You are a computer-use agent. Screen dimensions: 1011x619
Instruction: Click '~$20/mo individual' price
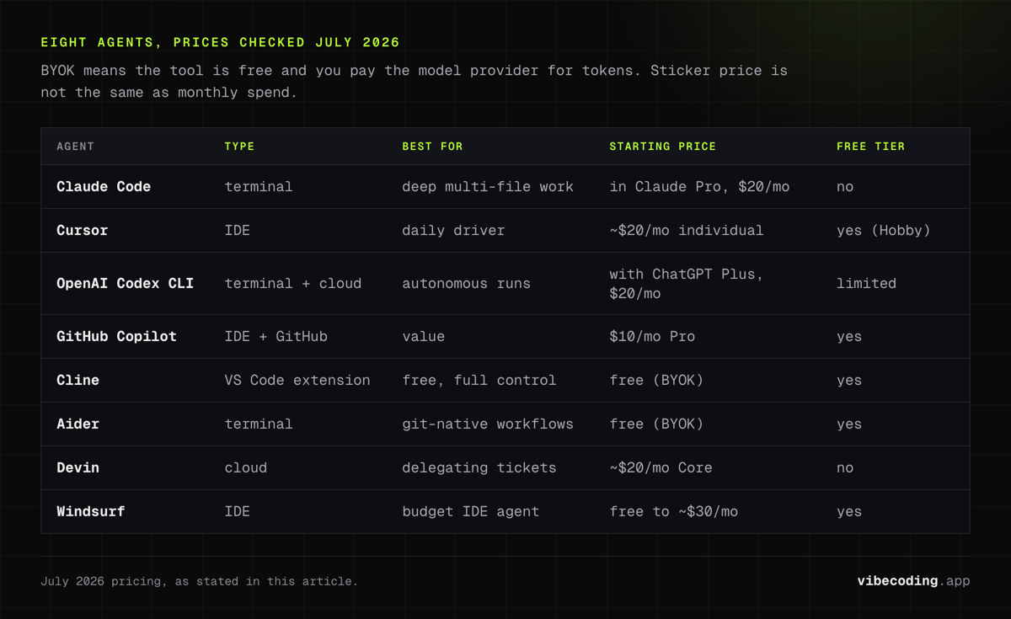point(687,231)
